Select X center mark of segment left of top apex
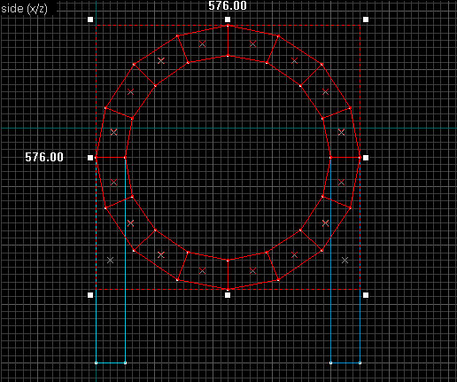 click(x=203, y=44)
